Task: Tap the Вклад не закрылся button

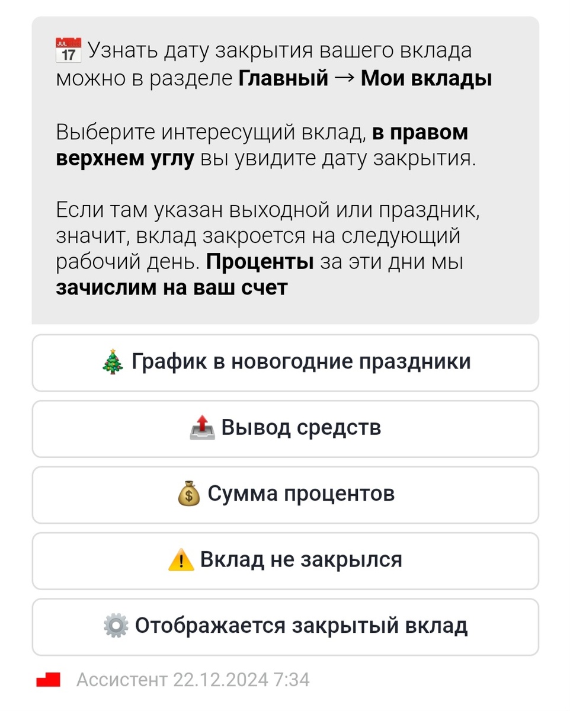Action: (285, 560)
